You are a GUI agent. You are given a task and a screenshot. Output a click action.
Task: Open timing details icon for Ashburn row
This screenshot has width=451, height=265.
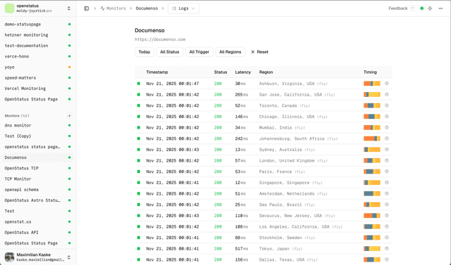(x=387, y=84)
